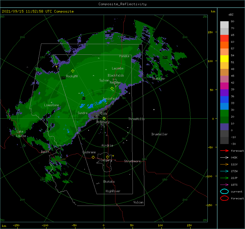Click the Blackfalds label
Screen dimensions: 245x229
click(116, 75)
